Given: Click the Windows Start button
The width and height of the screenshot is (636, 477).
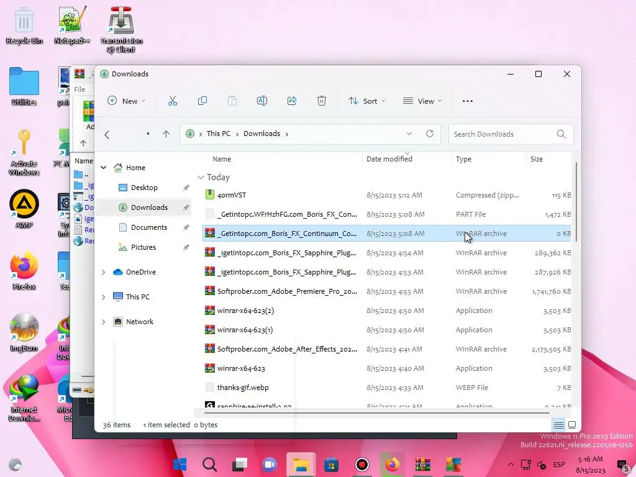Looking at the screenshot, I should pos(179,465).
